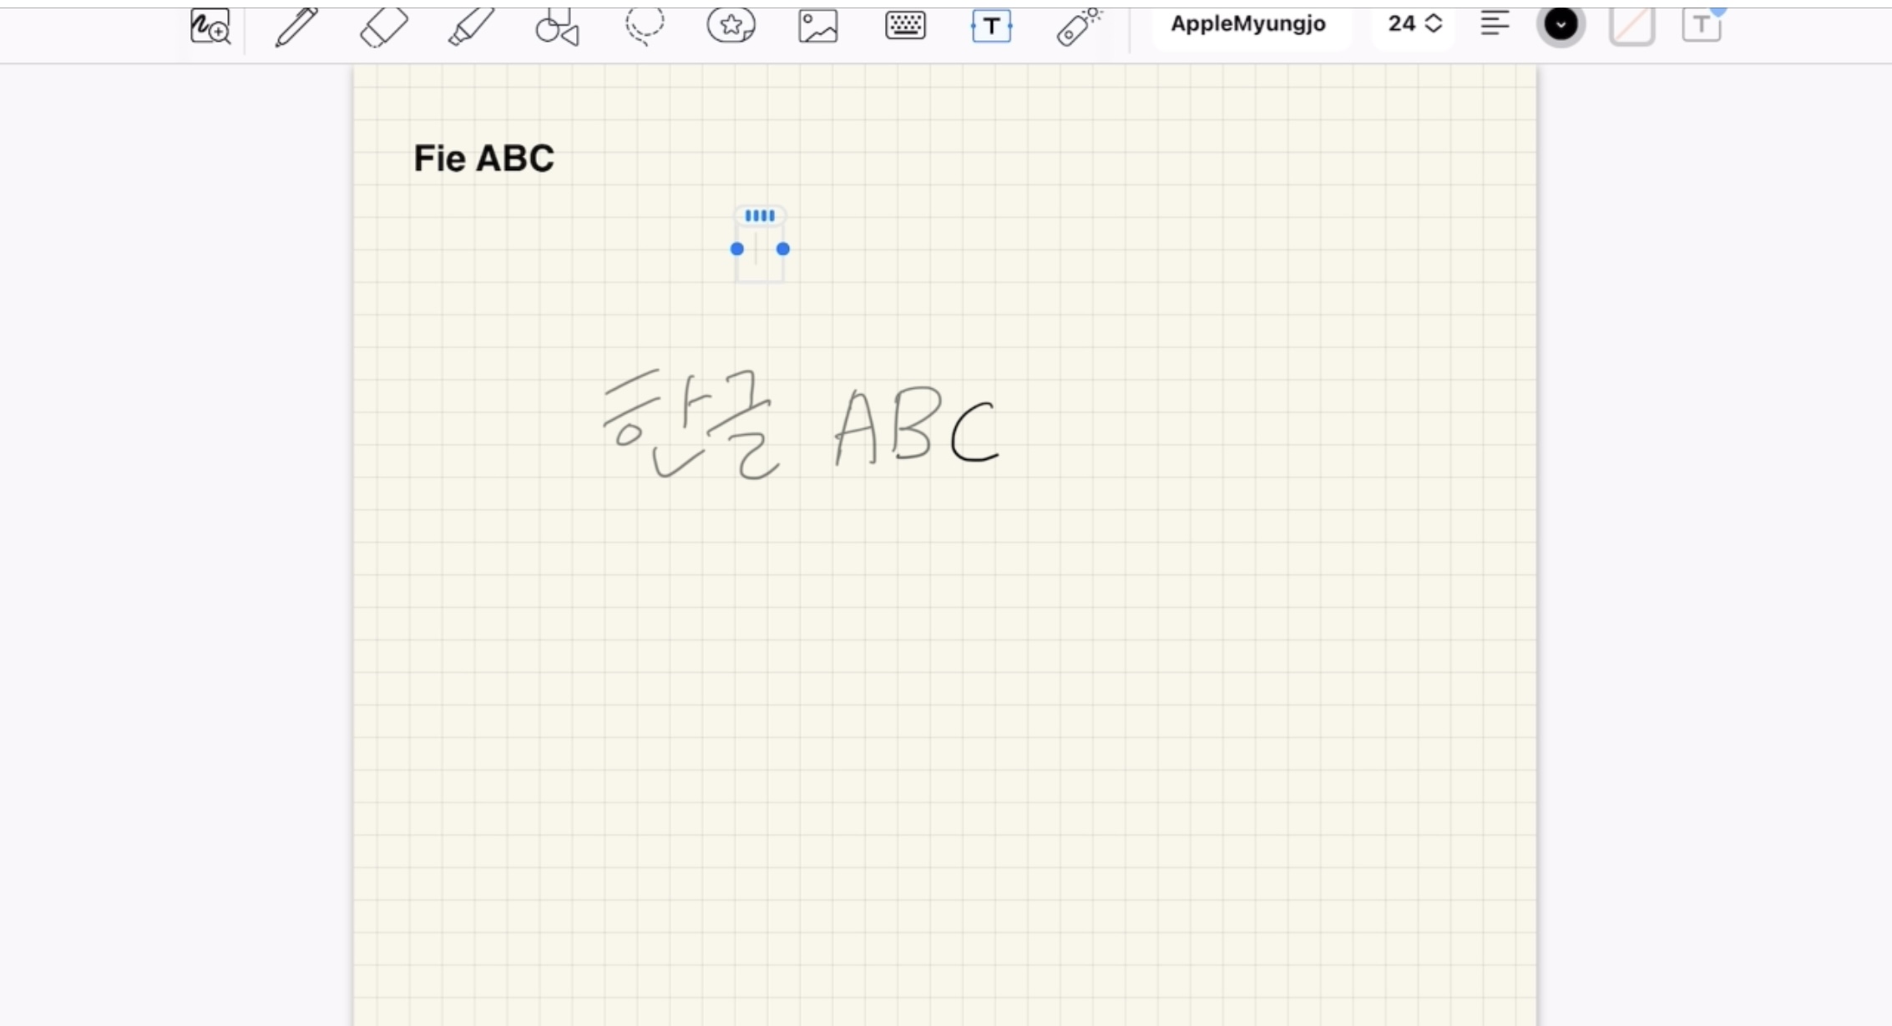Click the right text box resize handle
Viewport: 1892px width, 1026px height.
(x=783, y=249)
